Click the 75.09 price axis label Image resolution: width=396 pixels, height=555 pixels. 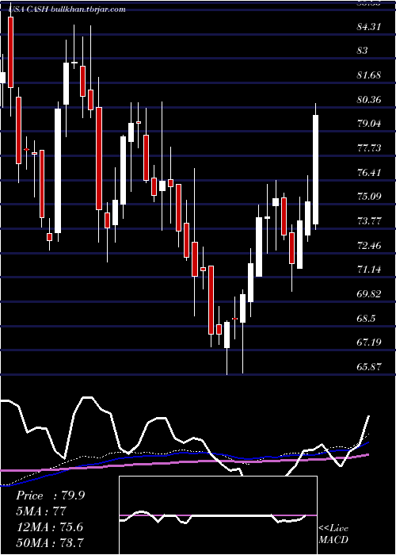[x=369, y=196]
